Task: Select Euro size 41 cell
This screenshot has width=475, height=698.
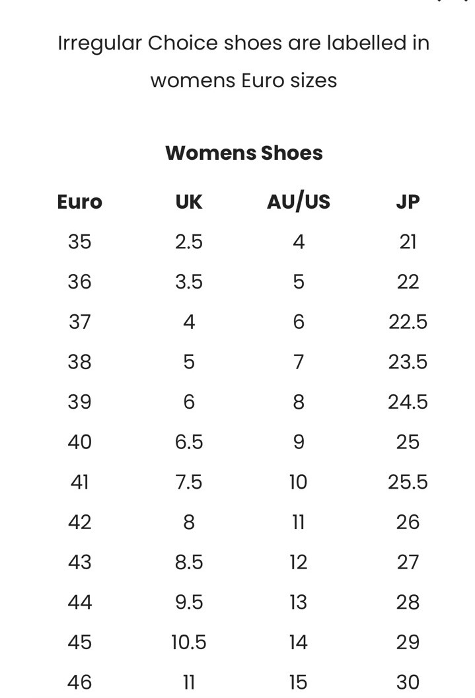Action: [x=80, y=482]
